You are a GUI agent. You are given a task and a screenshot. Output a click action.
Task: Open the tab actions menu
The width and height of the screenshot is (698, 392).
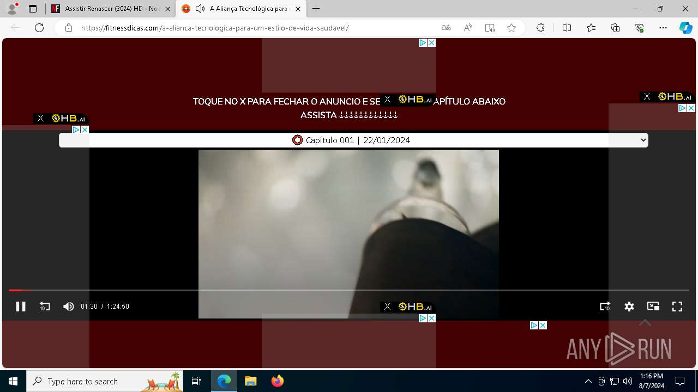[x=33, y=9]
